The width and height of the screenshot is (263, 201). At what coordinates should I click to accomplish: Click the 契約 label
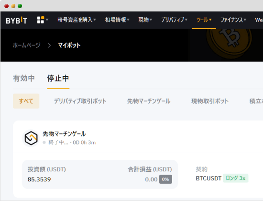pos(201,169)
